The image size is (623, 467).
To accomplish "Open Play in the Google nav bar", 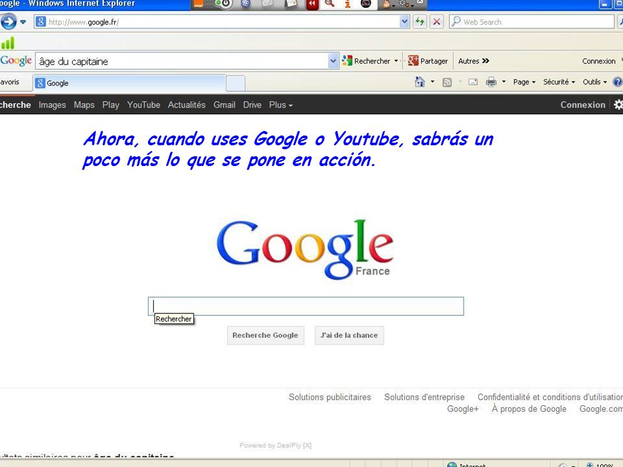I will (110, 105).
